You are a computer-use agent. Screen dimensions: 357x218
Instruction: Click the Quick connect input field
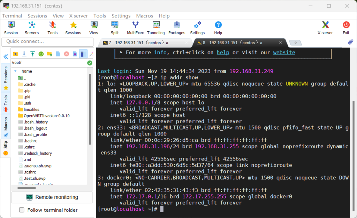[47, 42]
